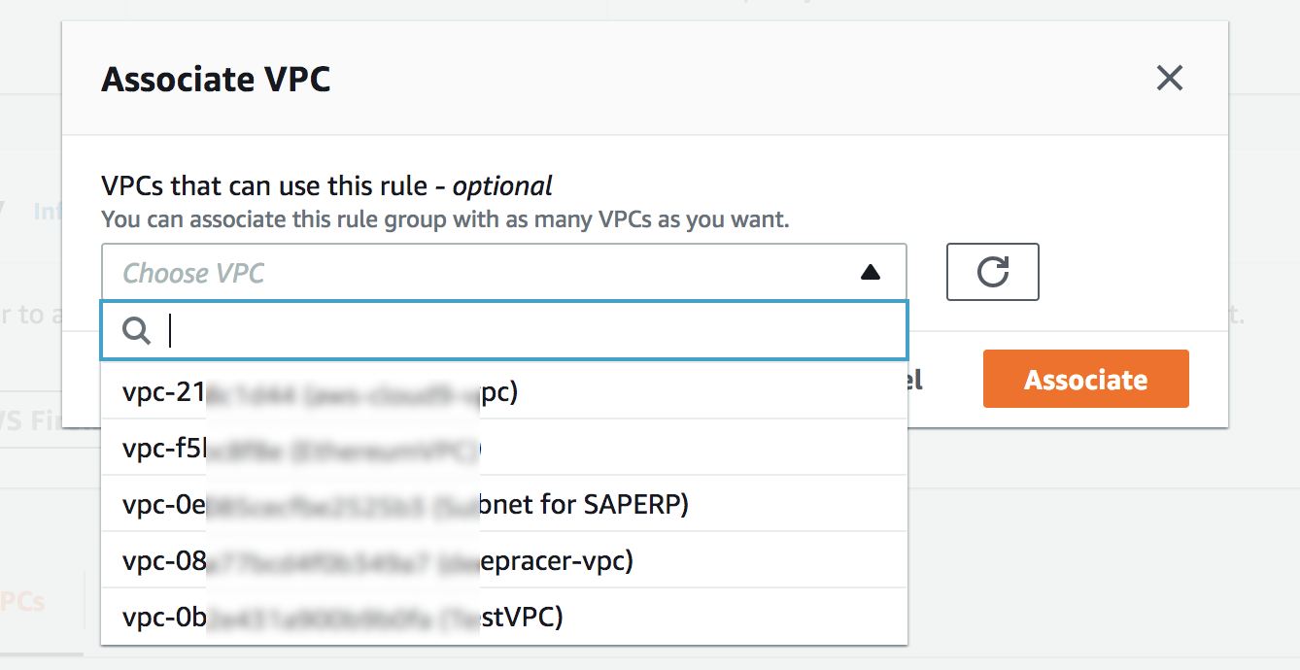Cancel the VPC association dialog
Image resolution: width=1300 pixels, height=670 pixels.
click(914, 379)
